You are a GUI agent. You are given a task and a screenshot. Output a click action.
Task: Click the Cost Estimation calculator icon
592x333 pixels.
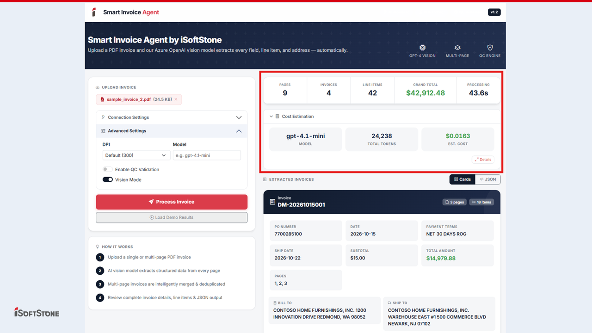point(277,117)
